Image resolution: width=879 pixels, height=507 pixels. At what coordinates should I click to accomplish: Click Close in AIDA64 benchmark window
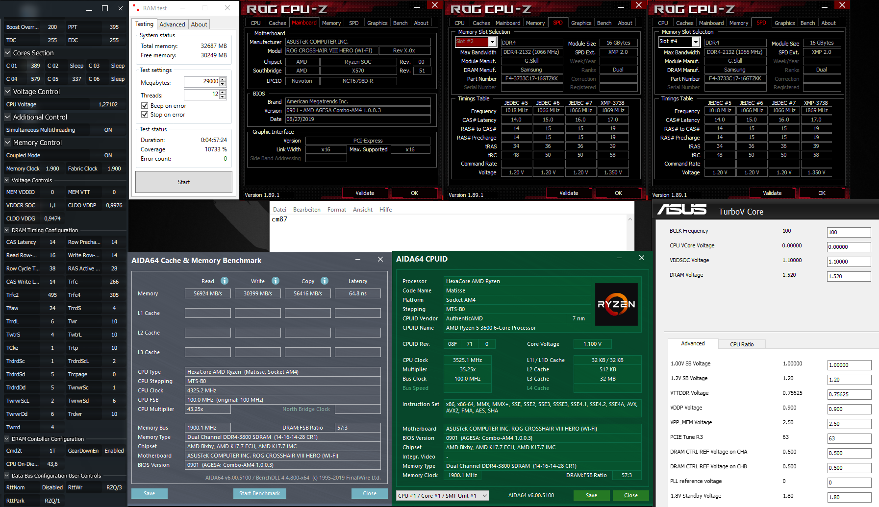coord(370,493)
